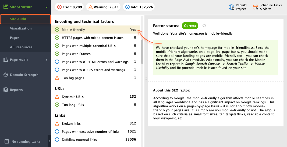Expand the Page Audit section arrow
This screenshot has height=147, width=287.
pos(47,60)
